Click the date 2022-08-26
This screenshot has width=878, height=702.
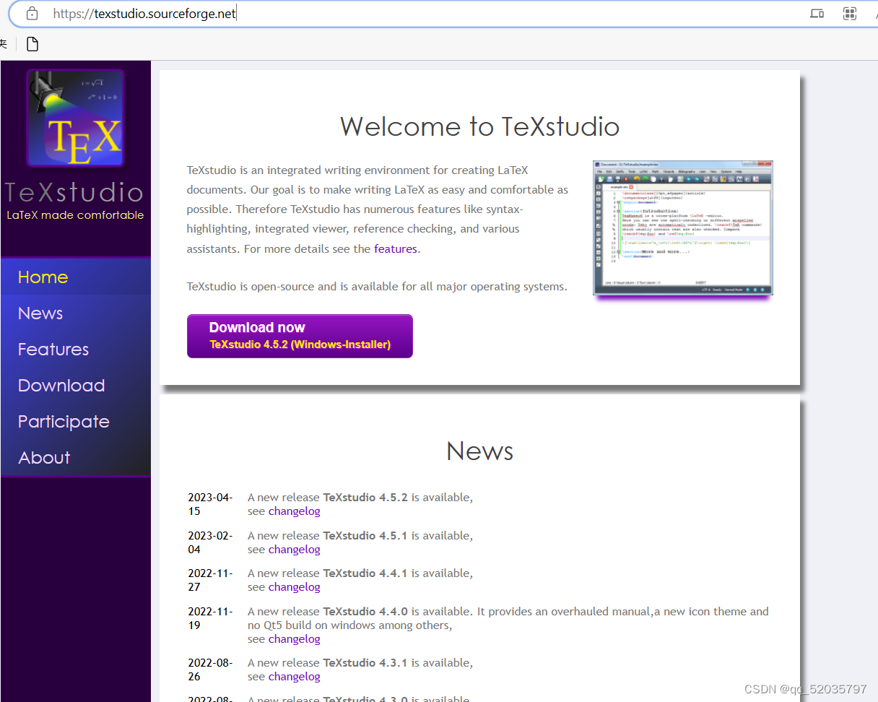pyautogui.click(x=210, y=669)
